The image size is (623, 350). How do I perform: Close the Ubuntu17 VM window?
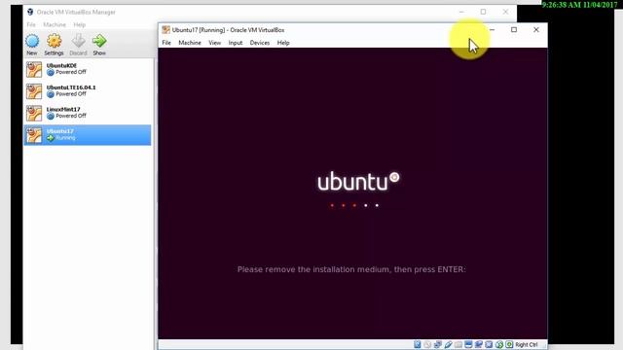536,30
